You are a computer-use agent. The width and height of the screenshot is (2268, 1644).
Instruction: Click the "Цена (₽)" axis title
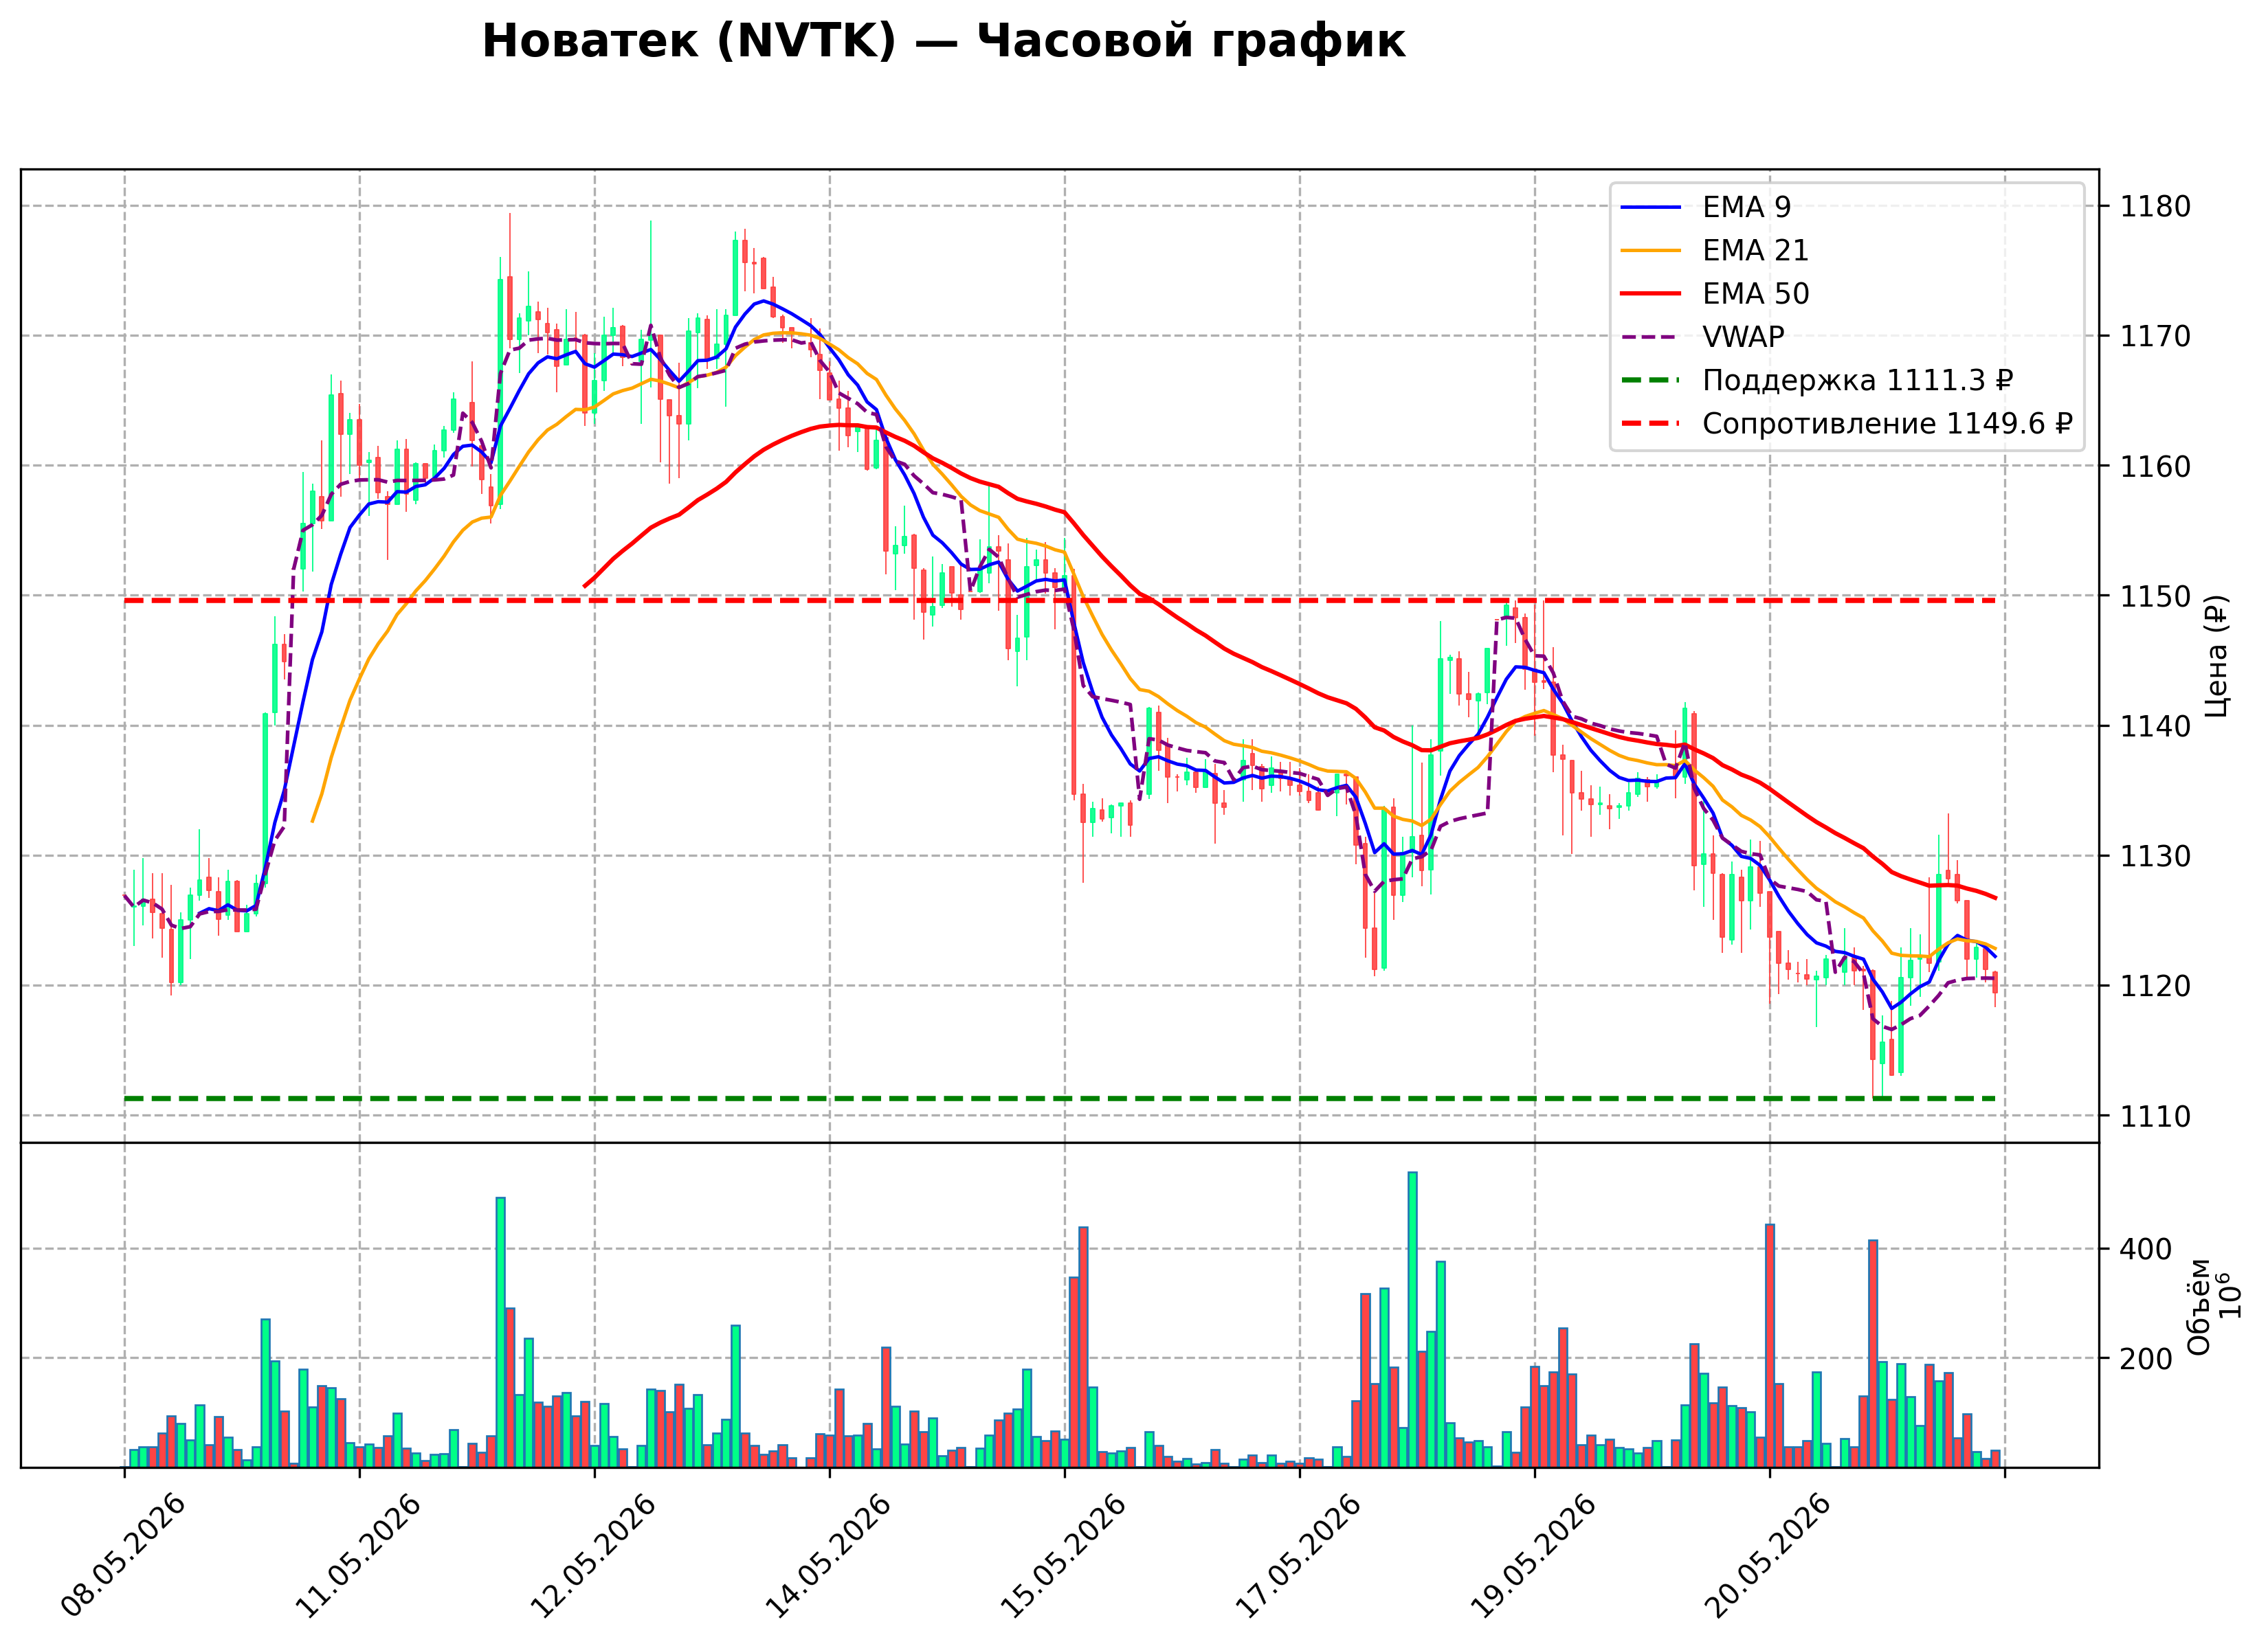[x=2216, y=655]
